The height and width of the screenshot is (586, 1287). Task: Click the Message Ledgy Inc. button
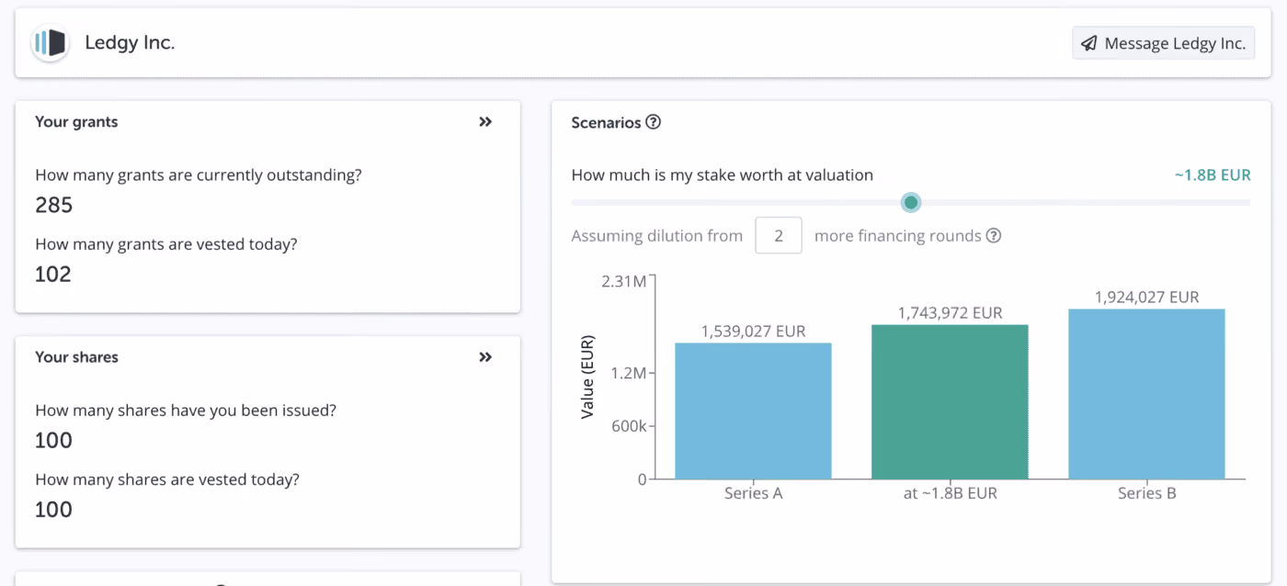click(x=1163, y=43)
